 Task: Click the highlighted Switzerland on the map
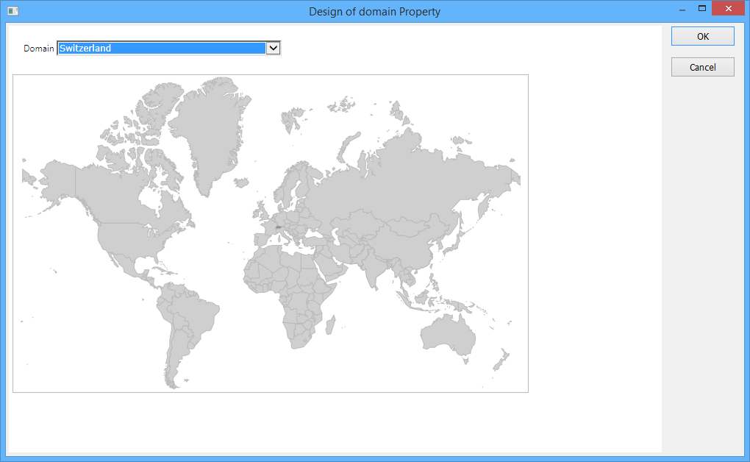point(279,227)
